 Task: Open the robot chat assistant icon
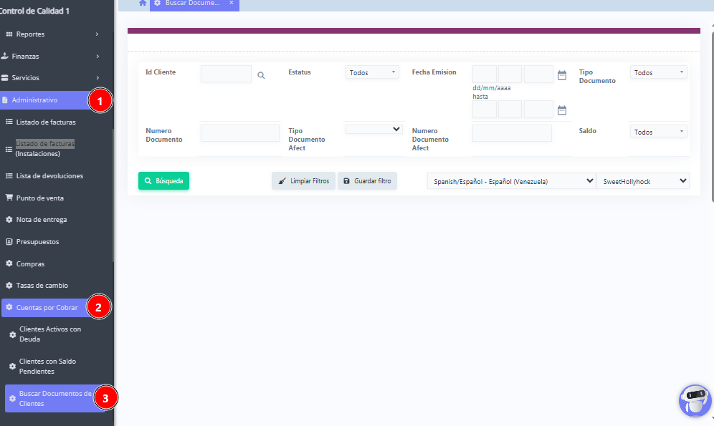[695, 400]
